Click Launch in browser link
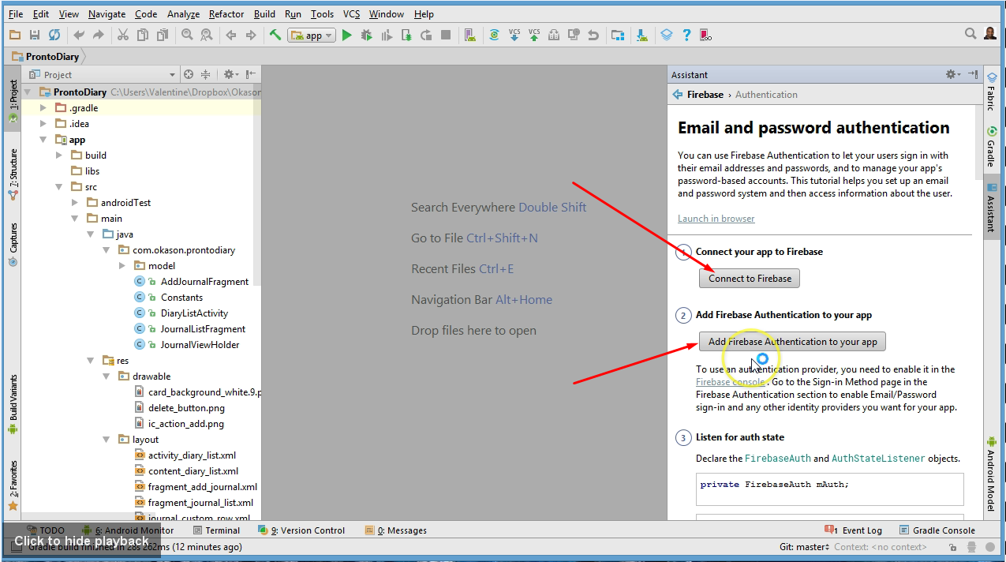 [x=716, y=219]
